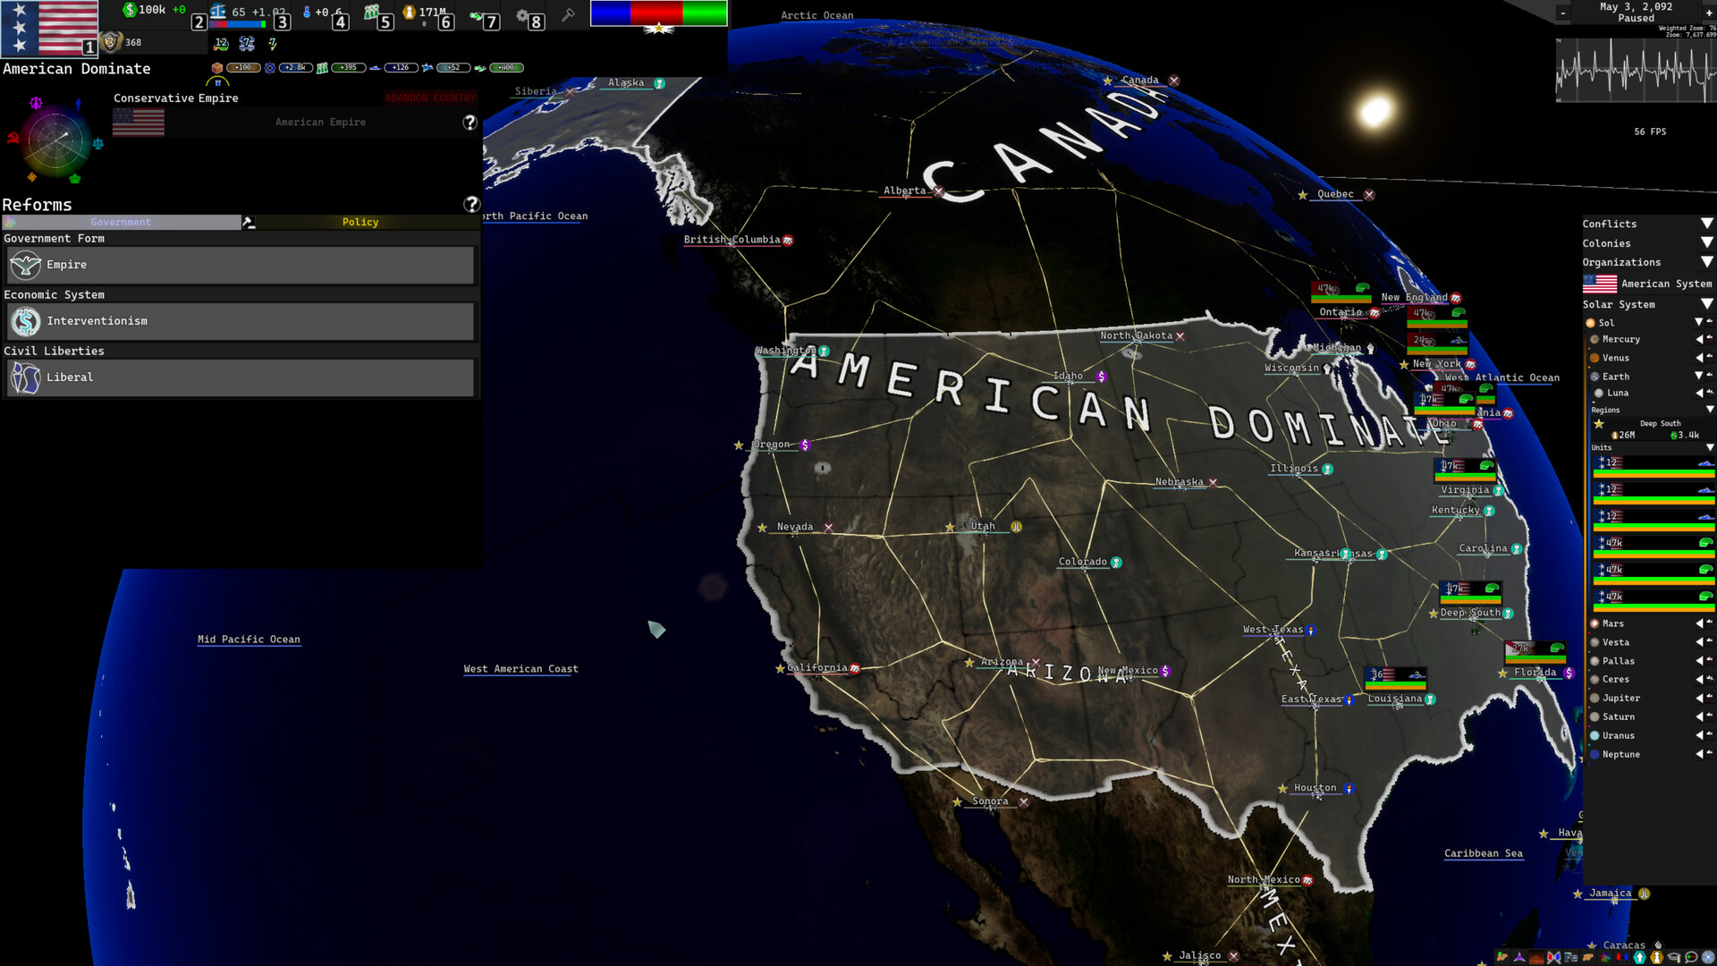The image size is (1717, 966).
Task: Click the construction hammer icon
Action: pos(568,14)
